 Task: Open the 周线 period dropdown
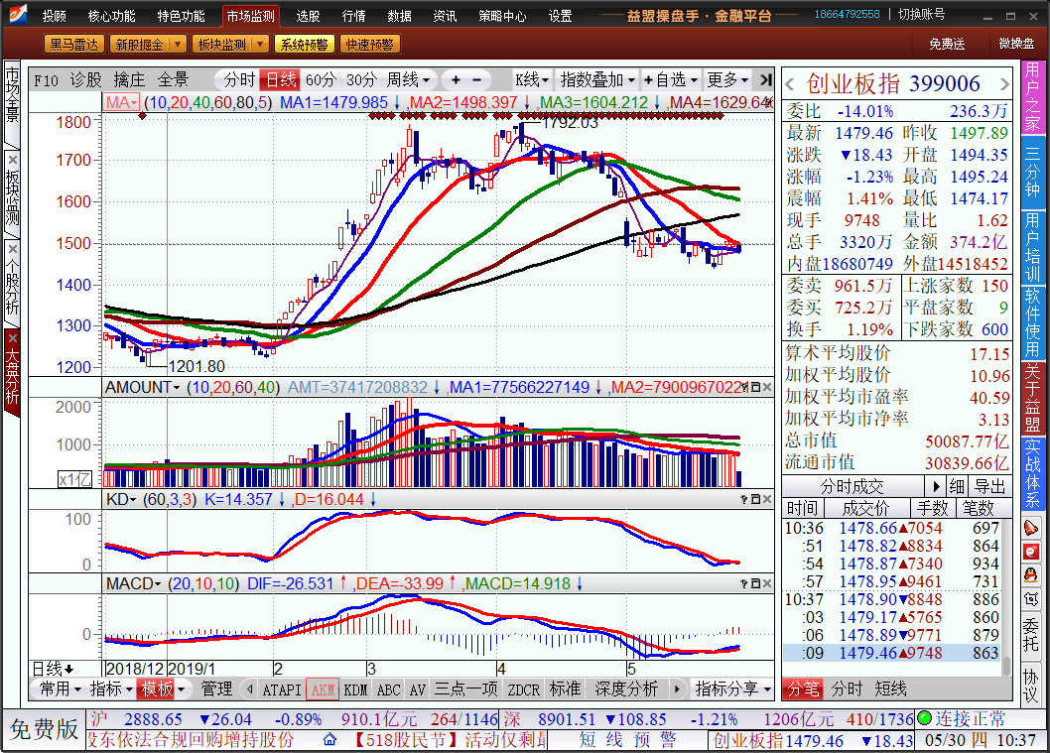click(408, 80)
